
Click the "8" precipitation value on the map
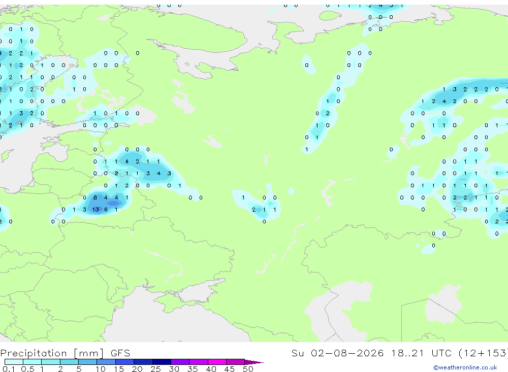(x=95, y=197)
